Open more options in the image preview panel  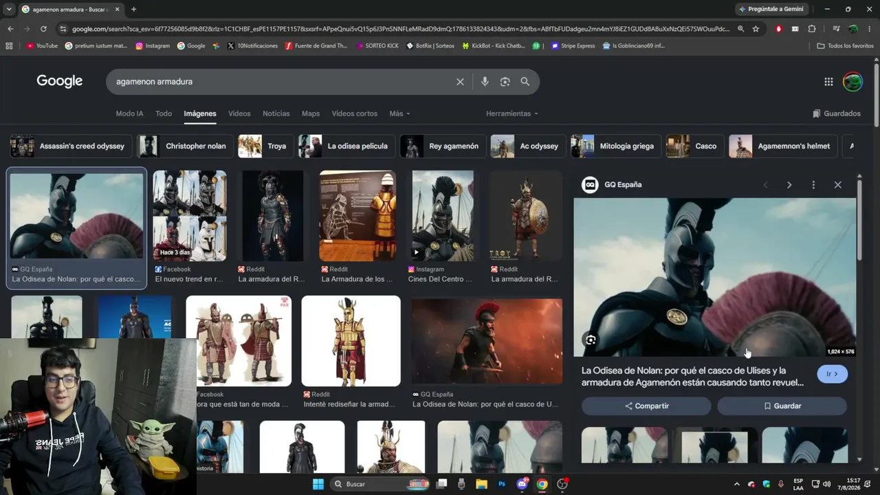(x=813, y=185)
